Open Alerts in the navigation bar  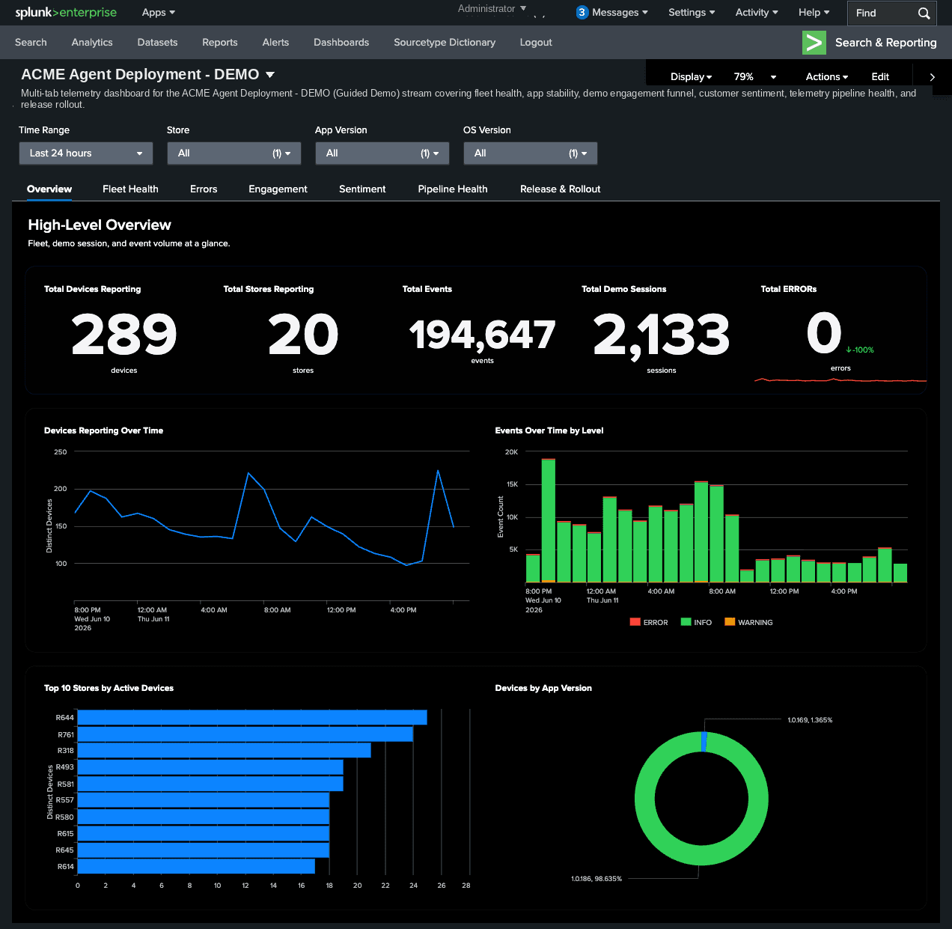point(275,43)
